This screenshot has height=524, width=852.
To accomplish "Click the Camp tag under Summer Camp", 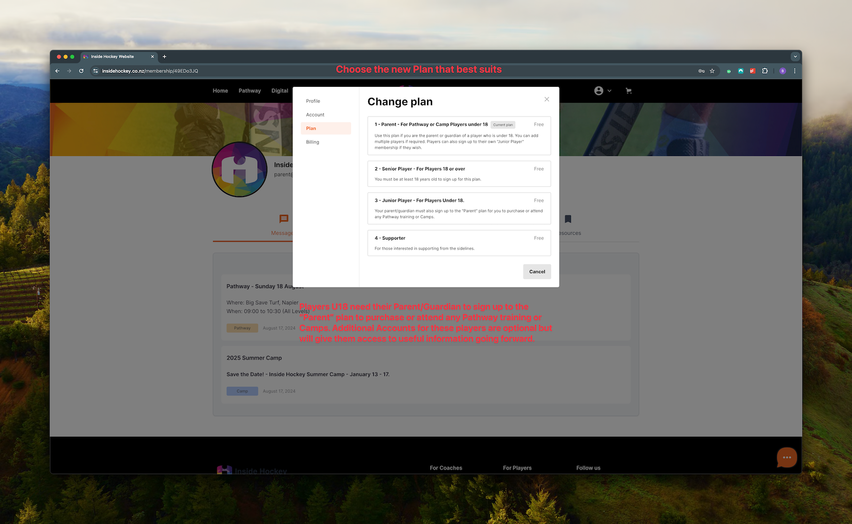I will point(242,391).
